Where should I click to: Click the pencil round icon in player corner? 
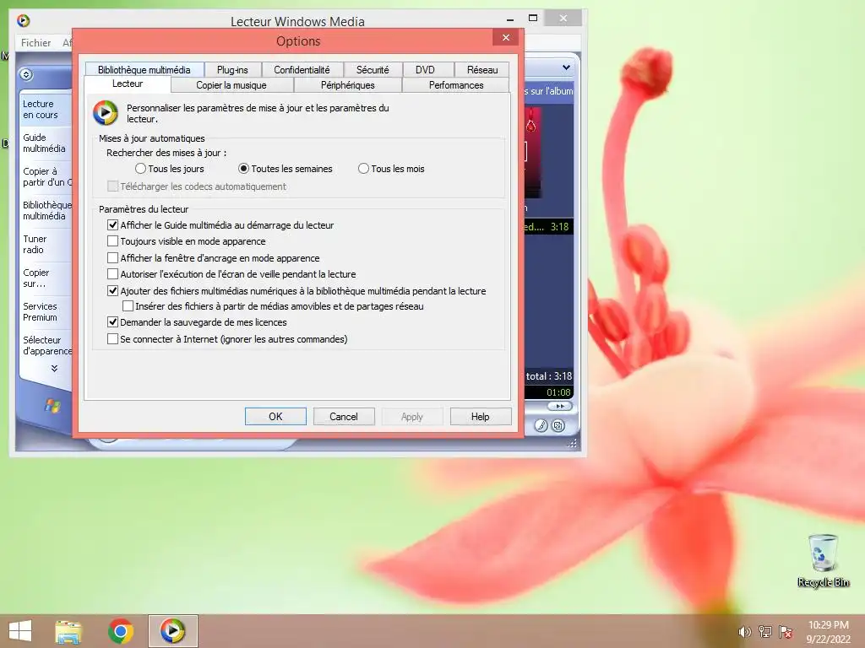click(541, 425)
